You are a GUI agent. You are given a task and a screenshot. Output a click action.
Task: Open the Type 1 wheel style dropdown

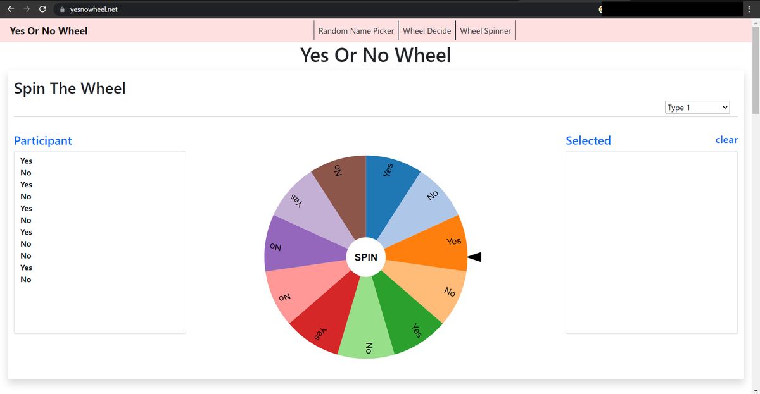[697, 107]
